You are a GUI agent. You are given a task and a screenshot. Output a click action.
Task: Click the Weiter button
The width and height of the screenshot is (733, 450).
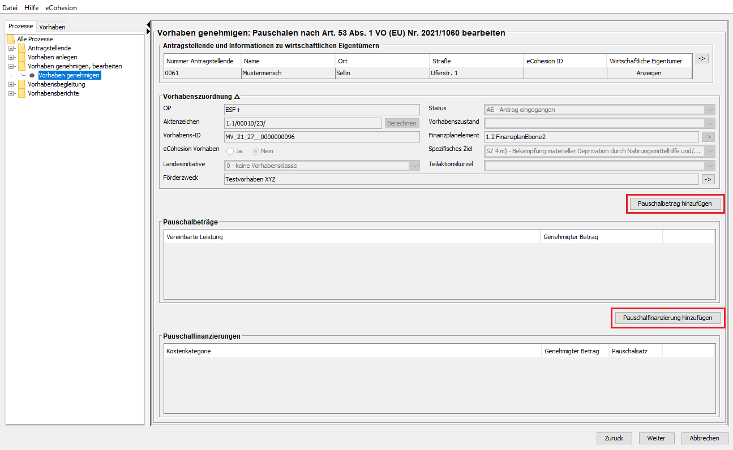pyautogui.click(x=656, y=438)
